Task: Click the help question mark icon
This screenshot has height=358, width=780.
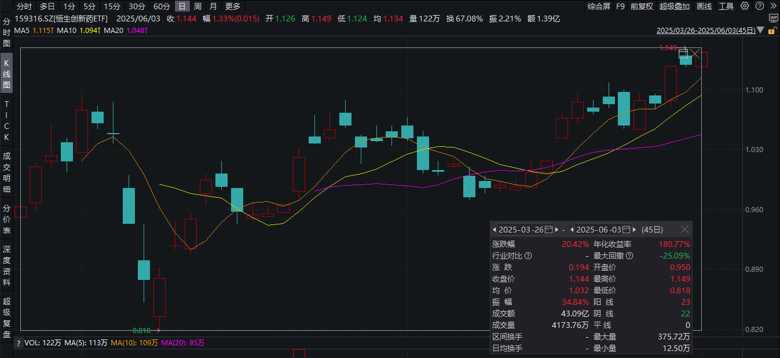Action: tap(759, 6)
